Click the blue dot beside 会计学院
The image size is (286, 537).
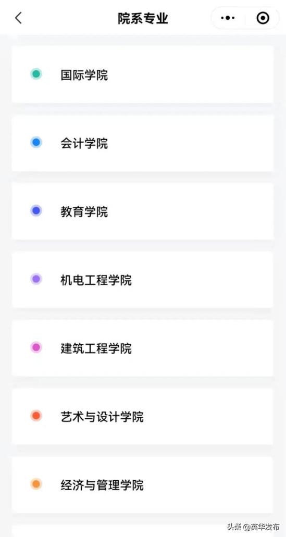click(x=36, y=143)
